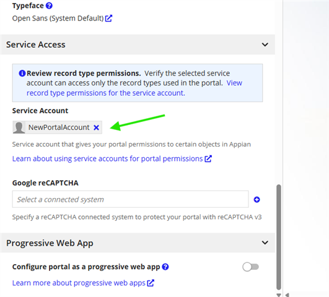Click the scrollbar down arrow
The height and width of the screenshot is (297, 329).
(279, 295)
